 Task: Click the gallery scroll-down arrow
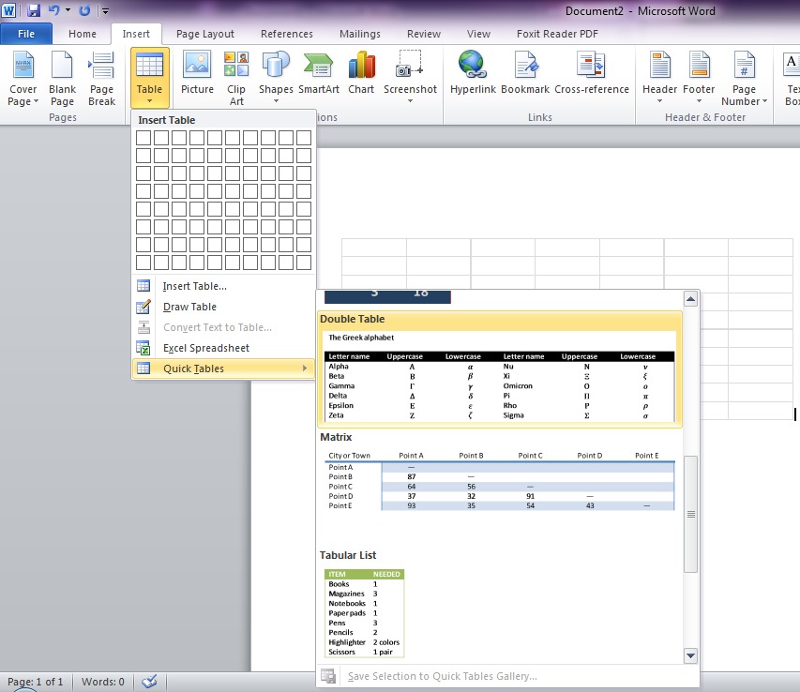690,655
